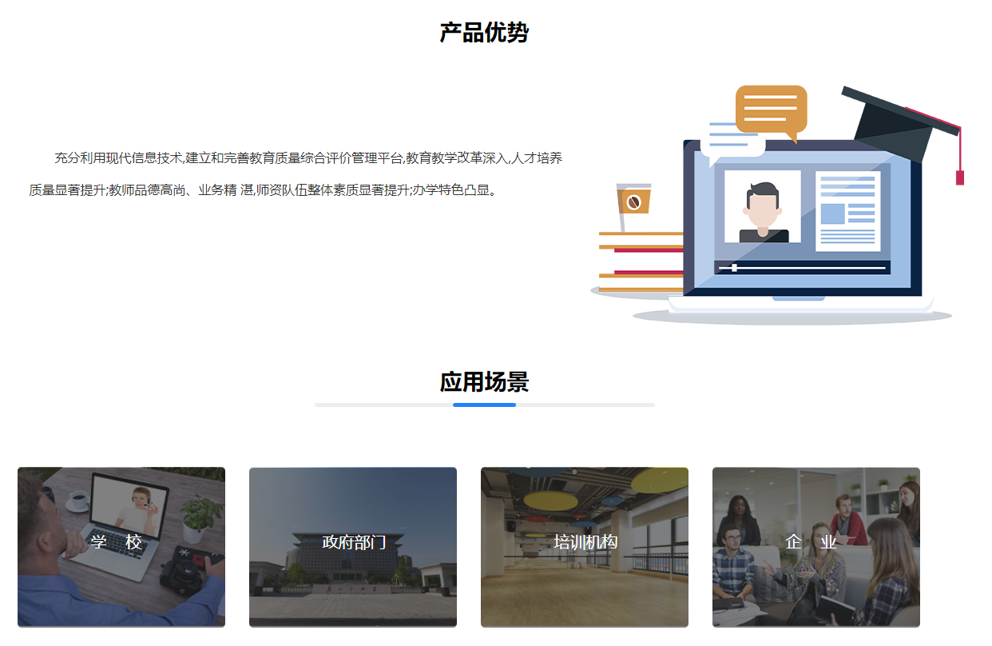Image resolution: width=992 pixels, height=646 pixels.
Task: Open the 政府部门 scenario card
Action: pos(353,547)
